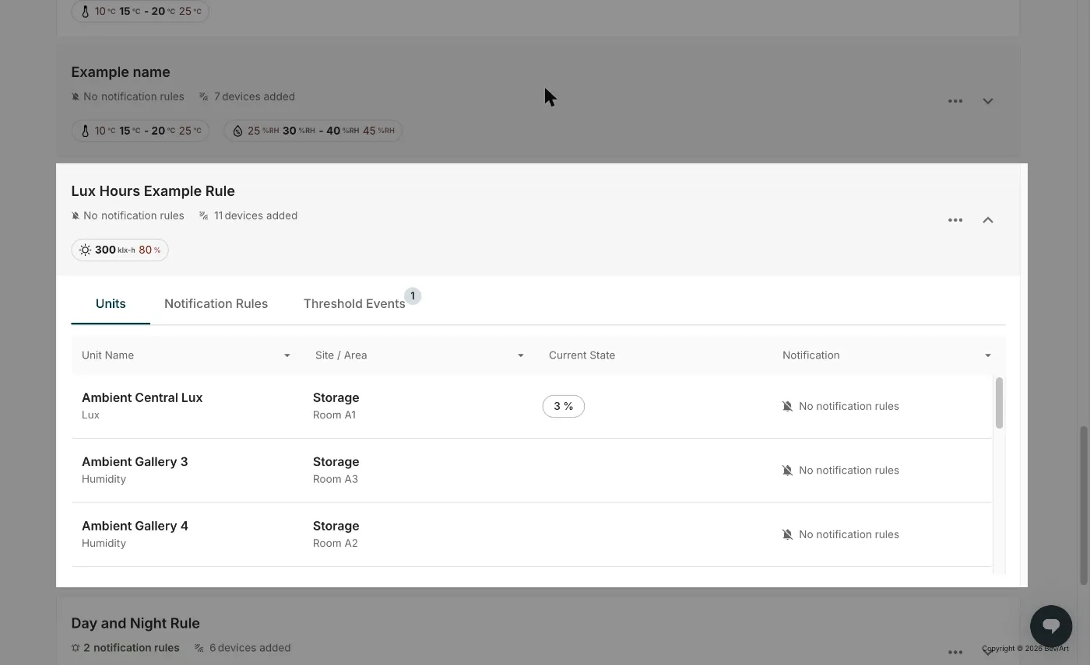Click the 11 devices added label
The height and width of the screenshot is (665, 1090).
[x=255, y=215]
